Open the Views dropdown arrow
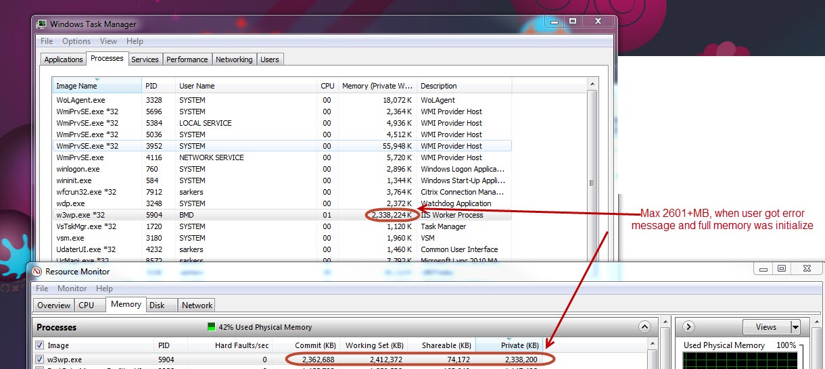This screenshot has height=369, width=825. click(795, 327)
